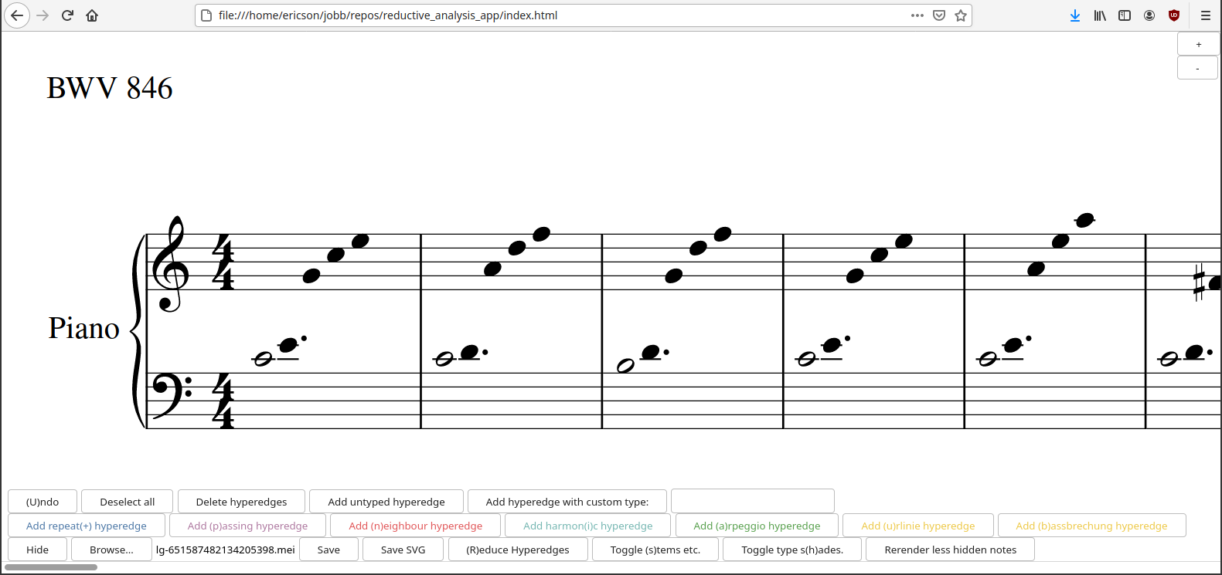Zoom in with the plus button

coord(1198,45)
